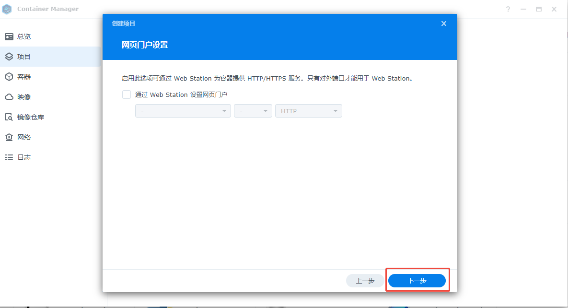
Task: Click the 映像 cloud icon
Action: point(9,97)
